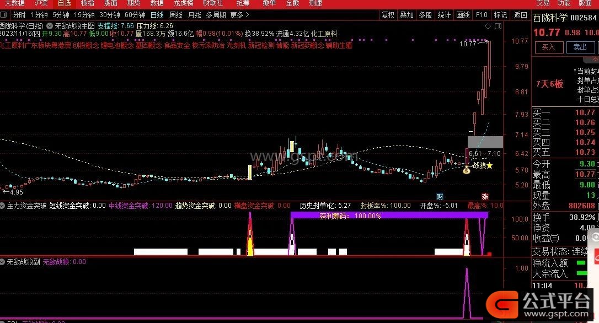Expand the dropdown arrow beside 无敌战狼主图
The height and width of the screenshot is (323, 599).
pyautogui.click(x=50, y=26)
